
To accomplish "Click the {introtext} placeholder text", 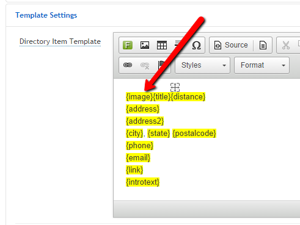I will pyautogui.click(x=142, y=182).
